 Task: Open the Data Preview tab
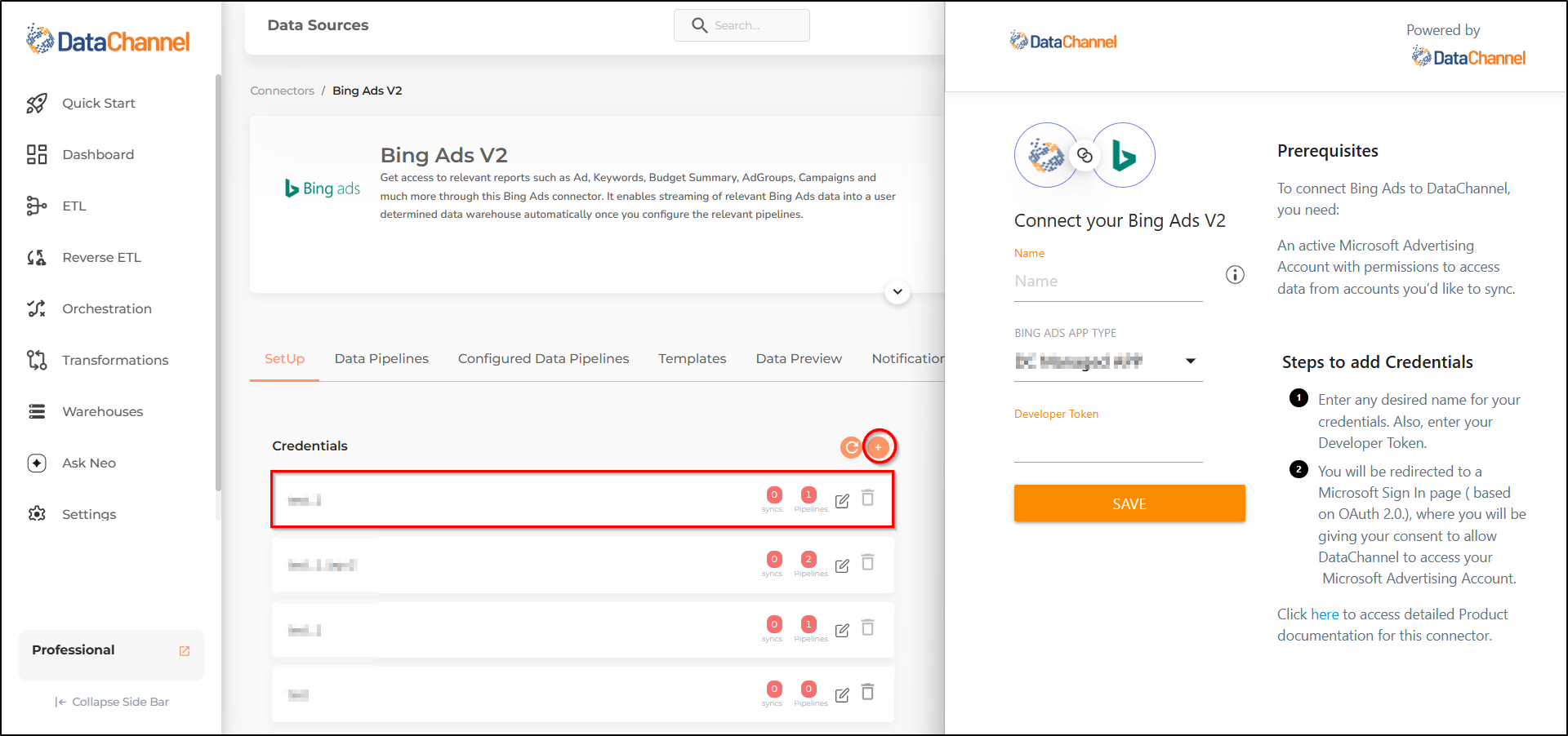[x=799, y=359]
